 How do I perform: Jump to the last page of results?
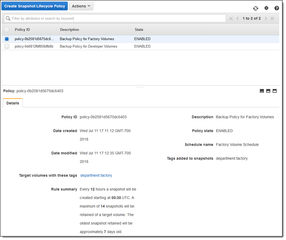tap(272, 18)
